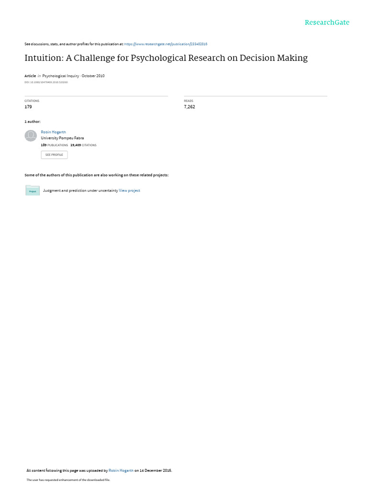Open the researchgate.net publication URL link

coord(166,44)
